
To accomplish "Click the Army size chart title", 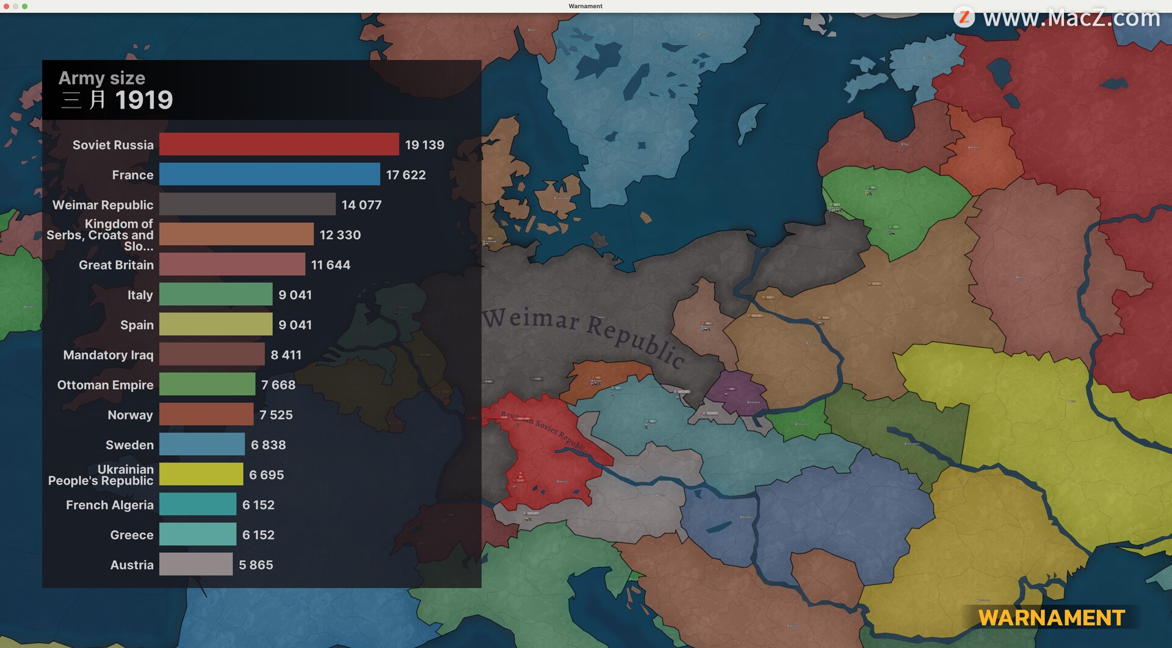I will 102,78.
